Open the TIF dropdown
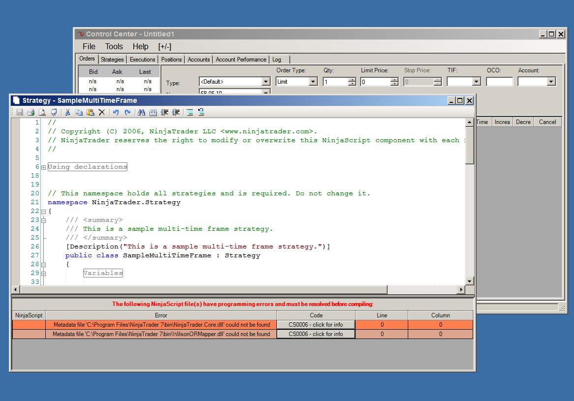Viewport: 574px width, 401px height. (x=476, y=82)
